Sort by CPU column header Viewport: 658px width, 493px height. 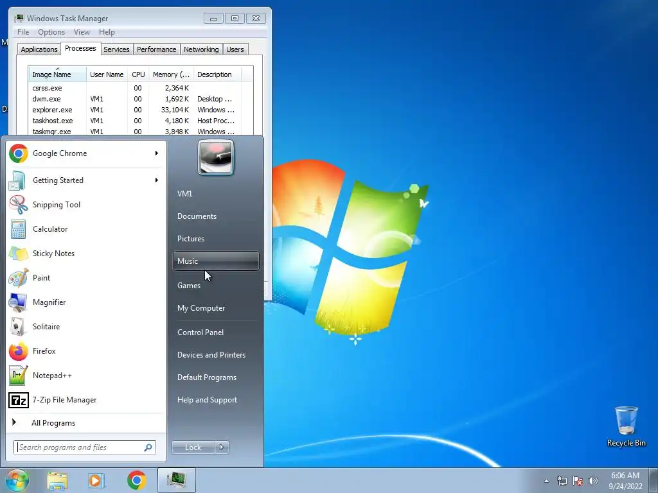point(138,74)
